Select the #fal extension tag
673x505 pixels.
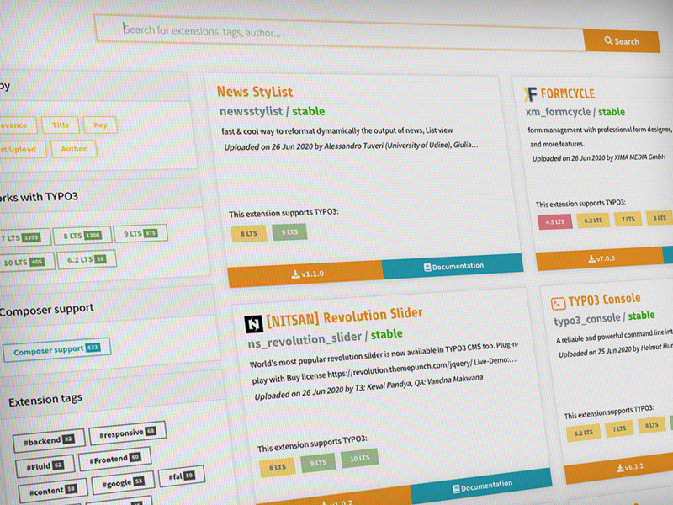point(182,476)
